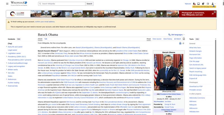The height and width of the screenshot is (115, 224).
Task: Click the warning triangle icon in the email notice
Action: coord(9,22)
